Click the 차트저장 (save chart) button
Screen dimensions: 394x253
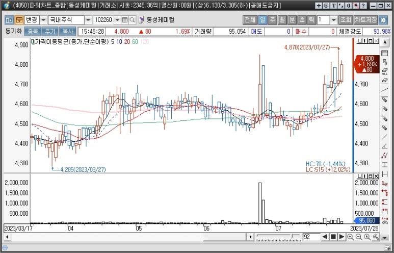pyautogui.click(x=365, y=20)
